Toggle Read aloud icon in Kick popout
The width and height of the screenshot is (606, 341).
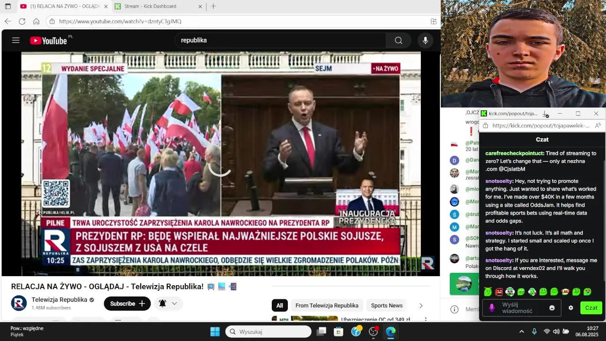click(x=597, y=126)
